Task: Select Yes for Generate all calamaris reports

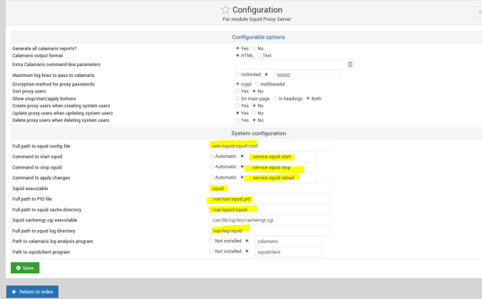Action: coord(237,48)
